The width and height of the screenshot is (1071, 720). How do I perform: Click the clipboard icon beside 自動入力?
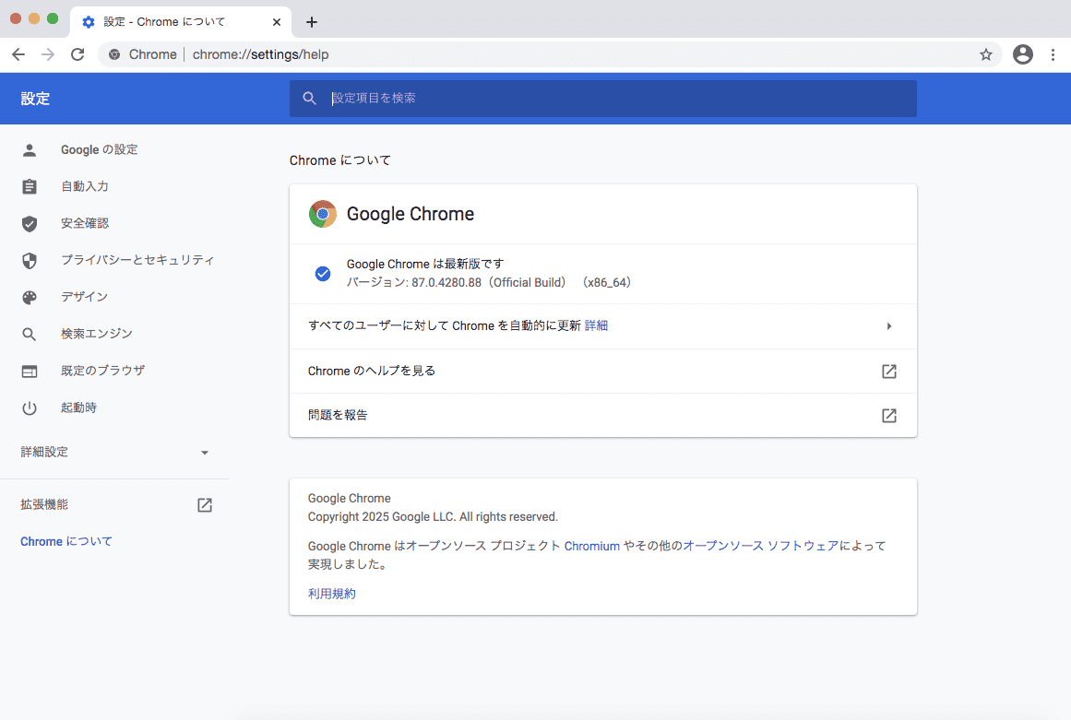pyautogui.click(x=30, y=186)
